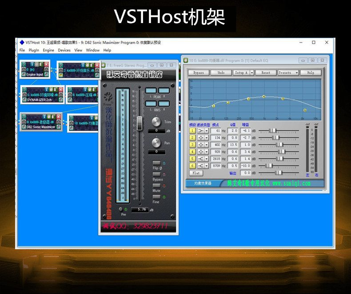
Task: Click info icon on D82 Sonic Maximizer node
Action: click(44, 117)
